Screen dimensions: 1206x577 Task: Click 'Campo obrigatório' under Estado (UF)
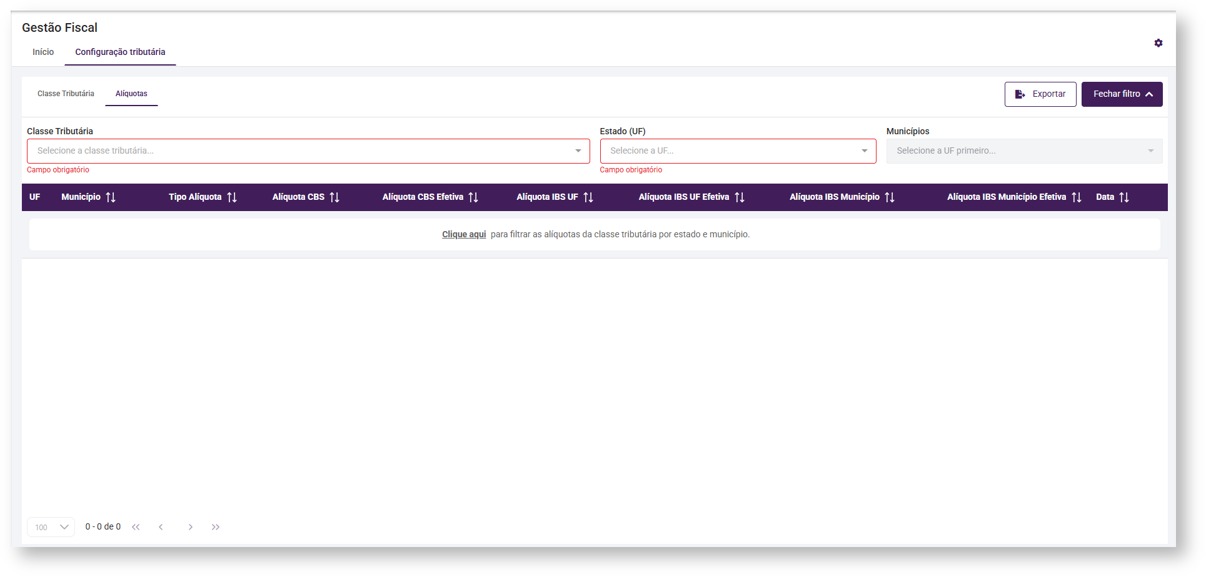(631, 170)
